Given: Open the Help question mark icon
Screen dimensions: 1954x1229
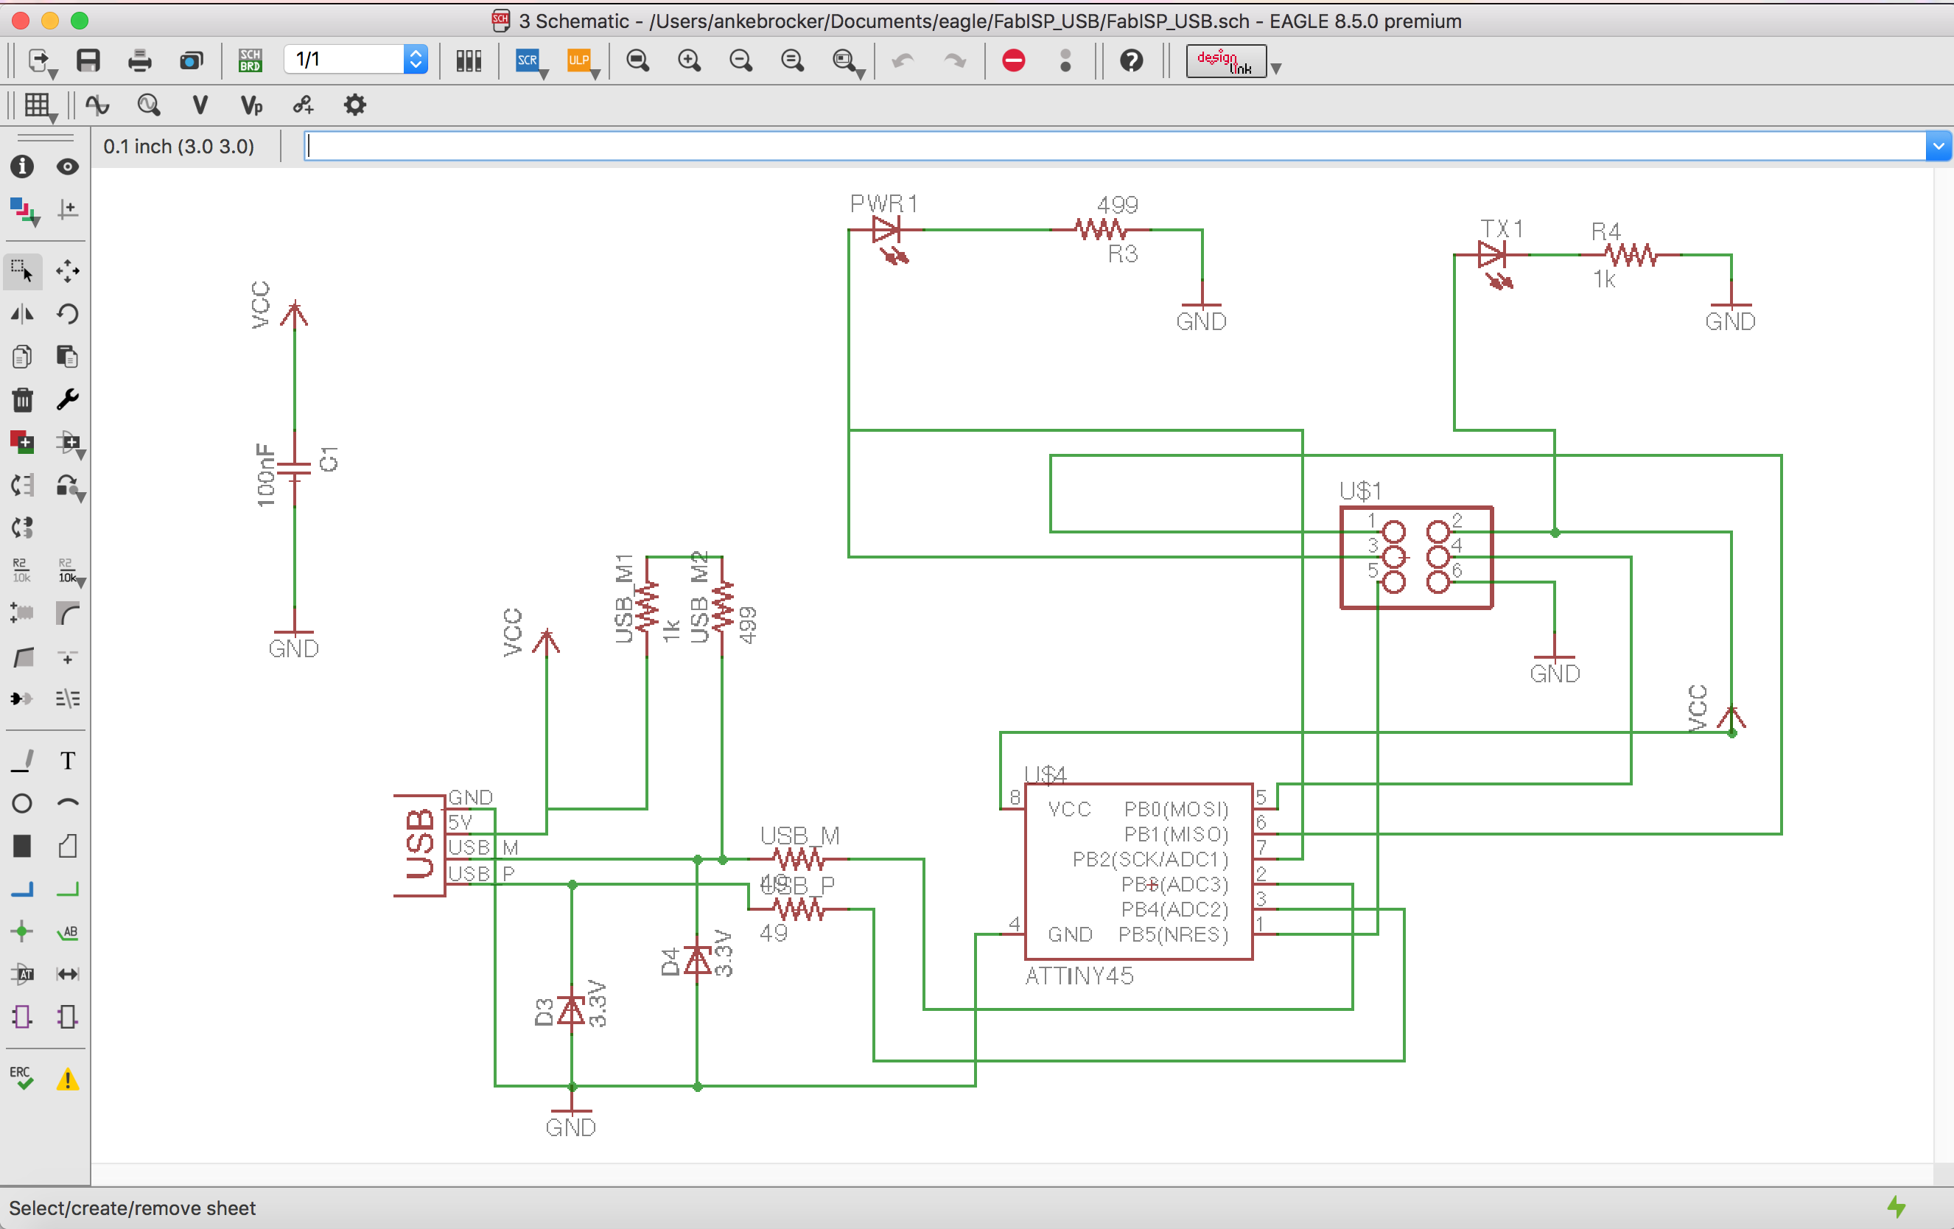Looking at the screenshot, I should tap(1131, 61).
